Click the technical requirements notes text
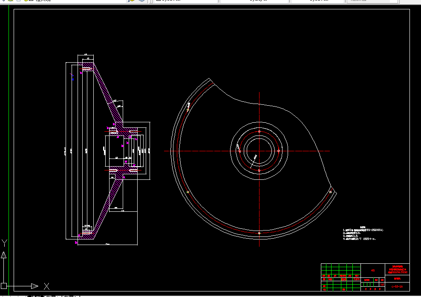 (363, 233)
